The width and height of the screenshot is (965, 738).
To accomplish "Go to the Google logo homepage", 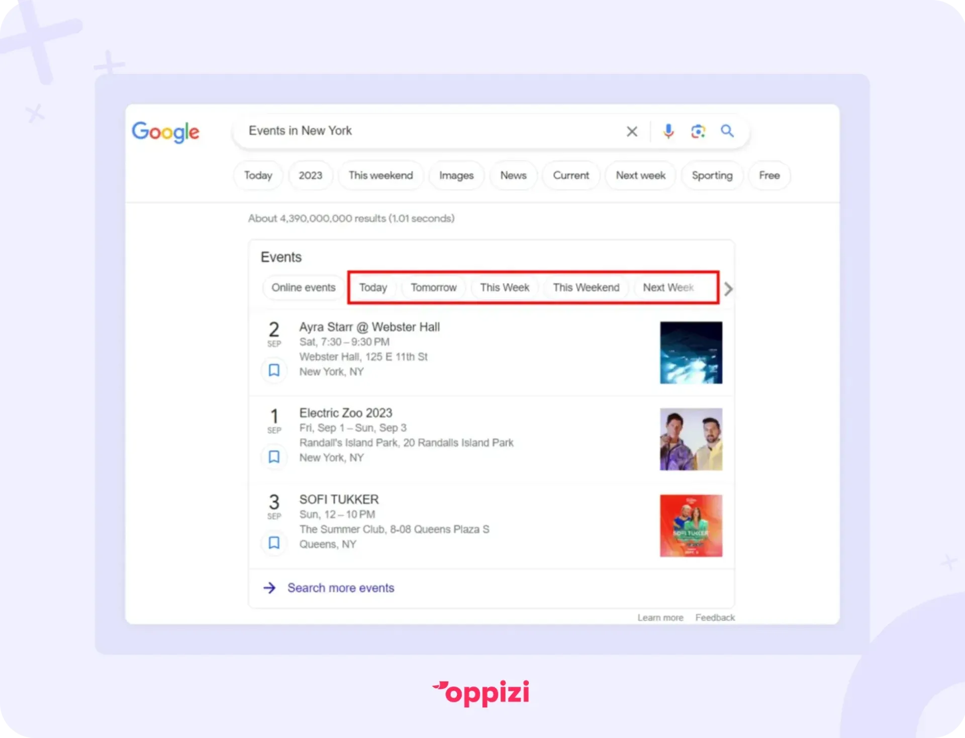I will click(165, 132).
